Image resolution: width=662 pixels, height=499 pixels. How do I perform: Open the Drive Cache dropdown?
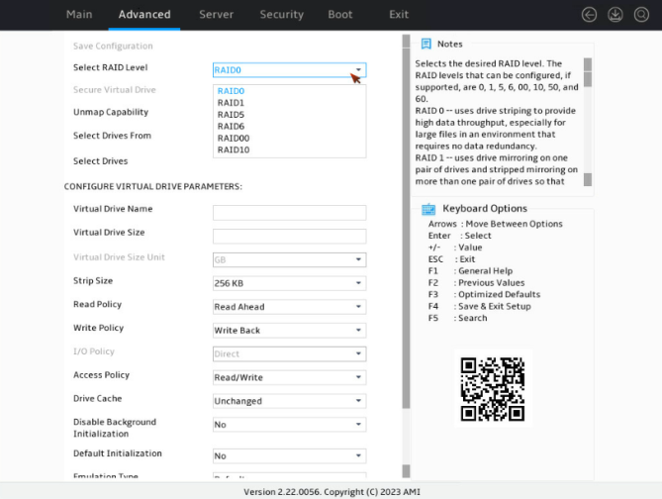(x=289, y=401)
